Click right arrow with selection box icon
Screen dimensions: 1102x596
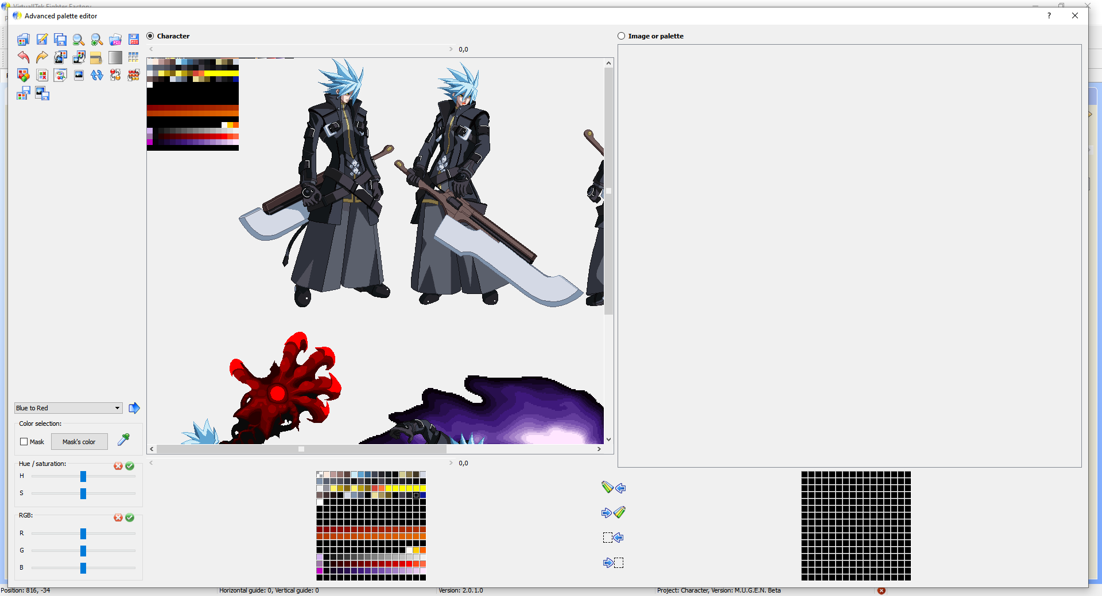tap(614, 563)
